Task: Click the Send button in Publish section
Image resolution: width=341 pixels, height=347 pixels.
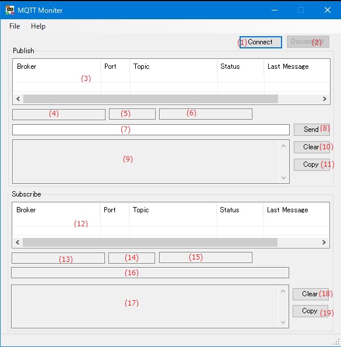Action: click(312, 129)
